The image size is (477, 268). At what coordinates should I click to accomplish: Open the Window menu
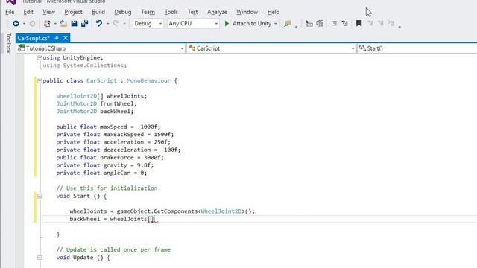coord(247,12)
